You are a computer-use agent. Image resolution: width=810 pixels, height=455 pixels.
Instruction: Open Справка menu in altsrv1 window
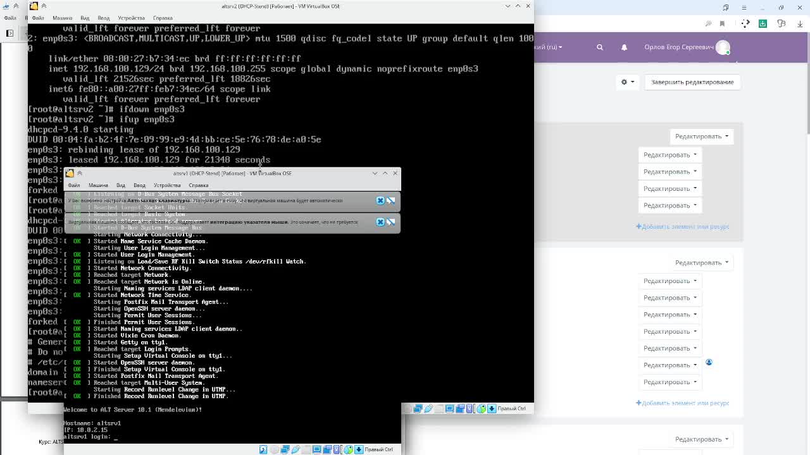[198, 185]
